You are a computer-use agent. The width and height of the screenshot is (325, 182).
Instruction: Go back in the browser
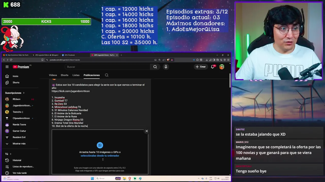pyautogui.click(x=4, y=60)
